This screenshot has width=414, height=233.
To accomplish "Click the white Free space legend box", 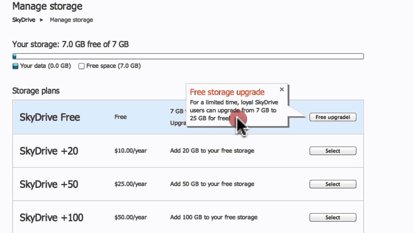I will (82, 66).
